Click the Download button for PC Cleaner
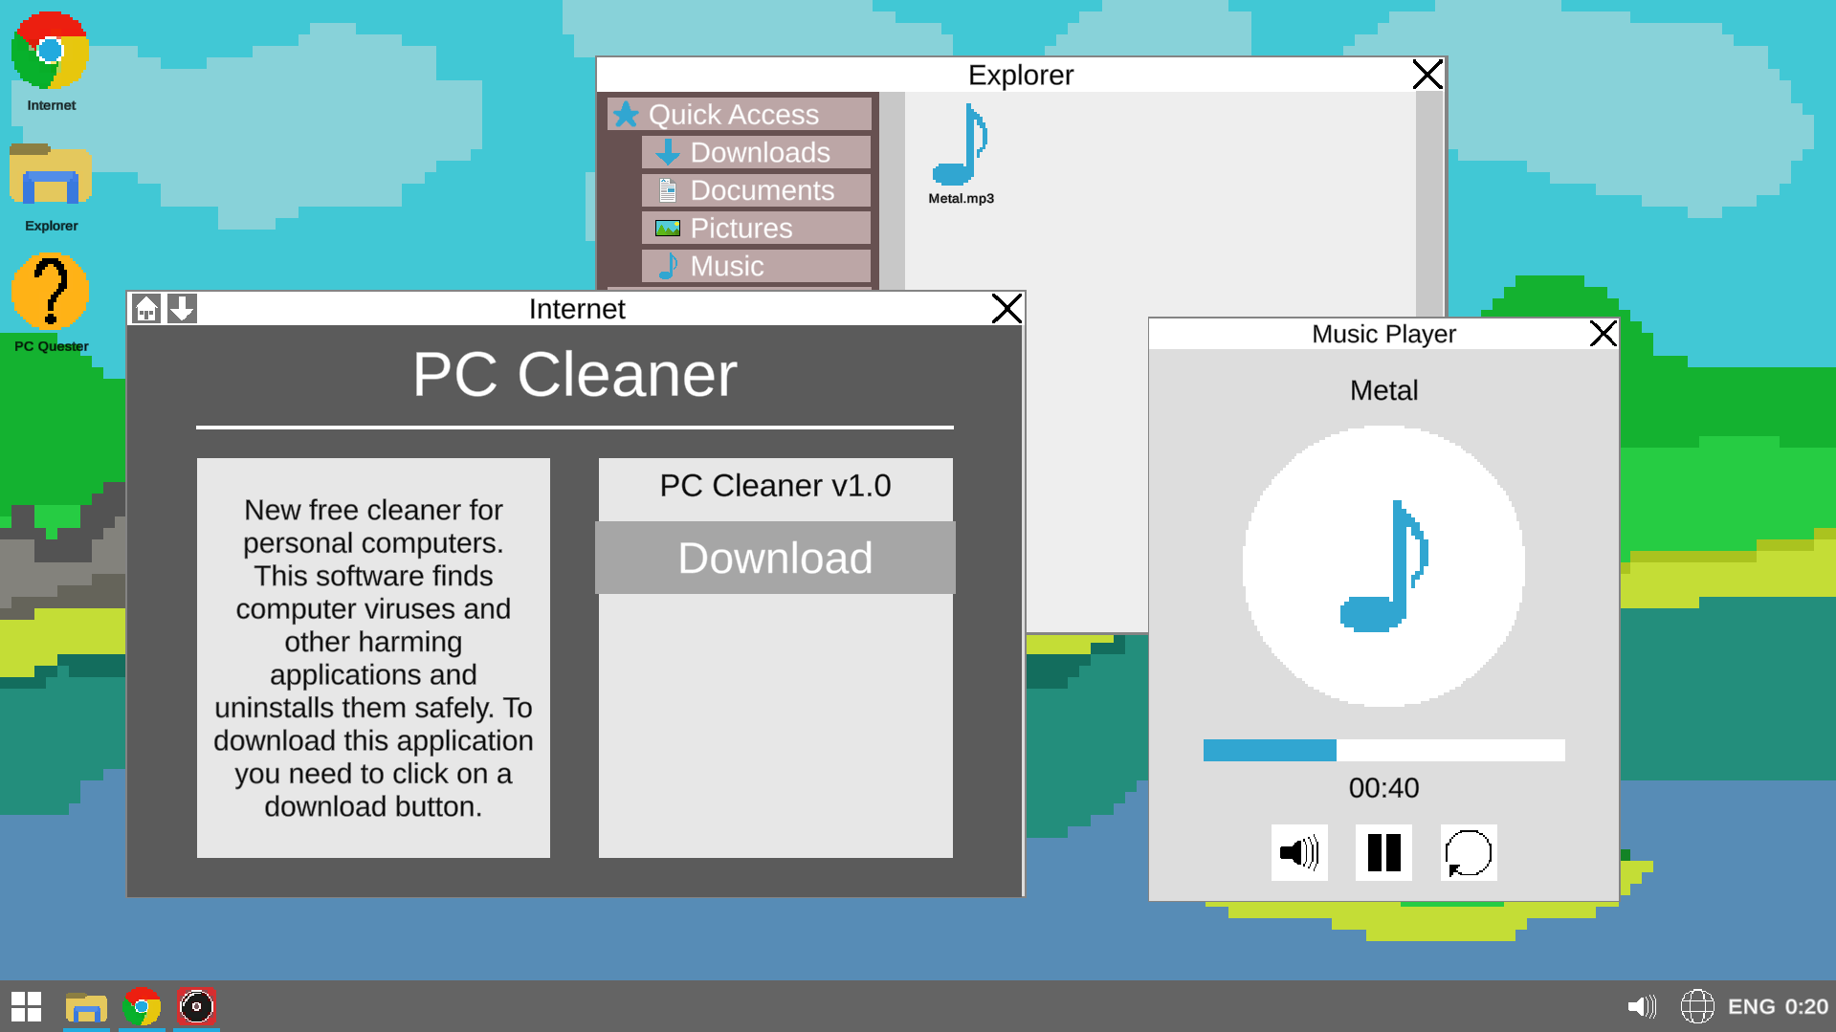 775,558
